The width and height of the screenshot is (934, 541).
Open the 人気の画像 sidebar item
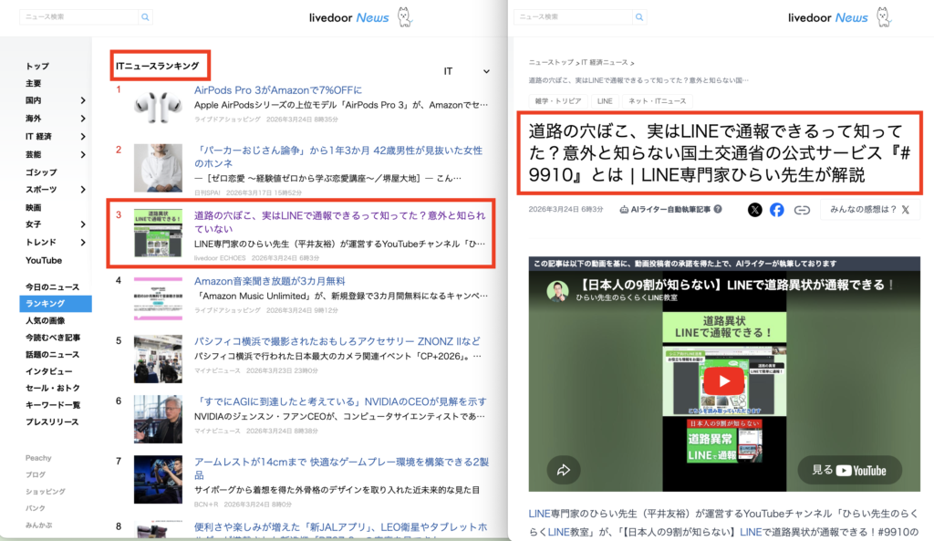click(46, 321)
